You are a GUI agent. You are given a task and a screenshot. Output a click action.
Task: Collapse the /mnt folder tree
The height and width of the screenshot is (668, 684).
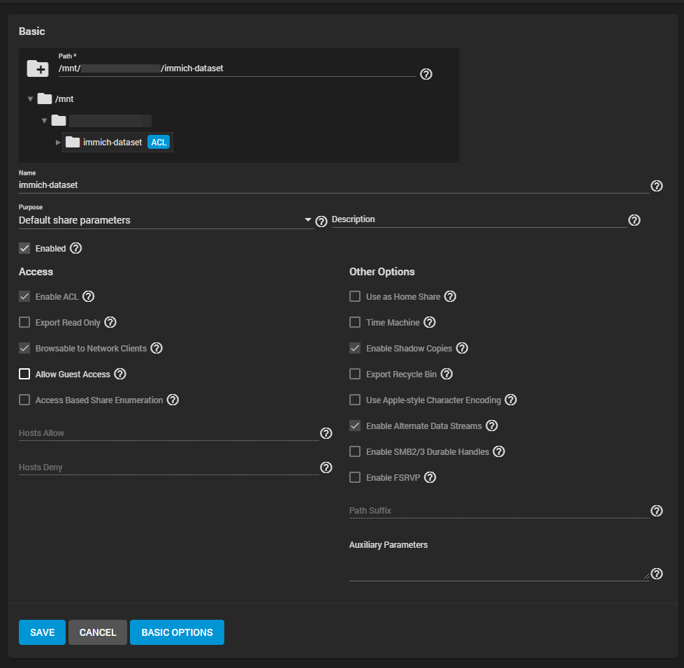[x=30, y=99]
